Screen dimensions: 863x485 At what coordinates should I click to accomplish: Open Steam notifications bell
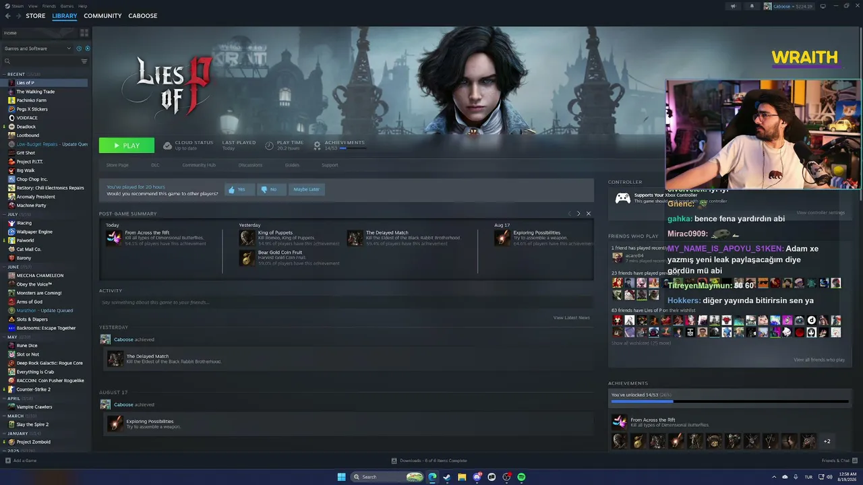752,6
